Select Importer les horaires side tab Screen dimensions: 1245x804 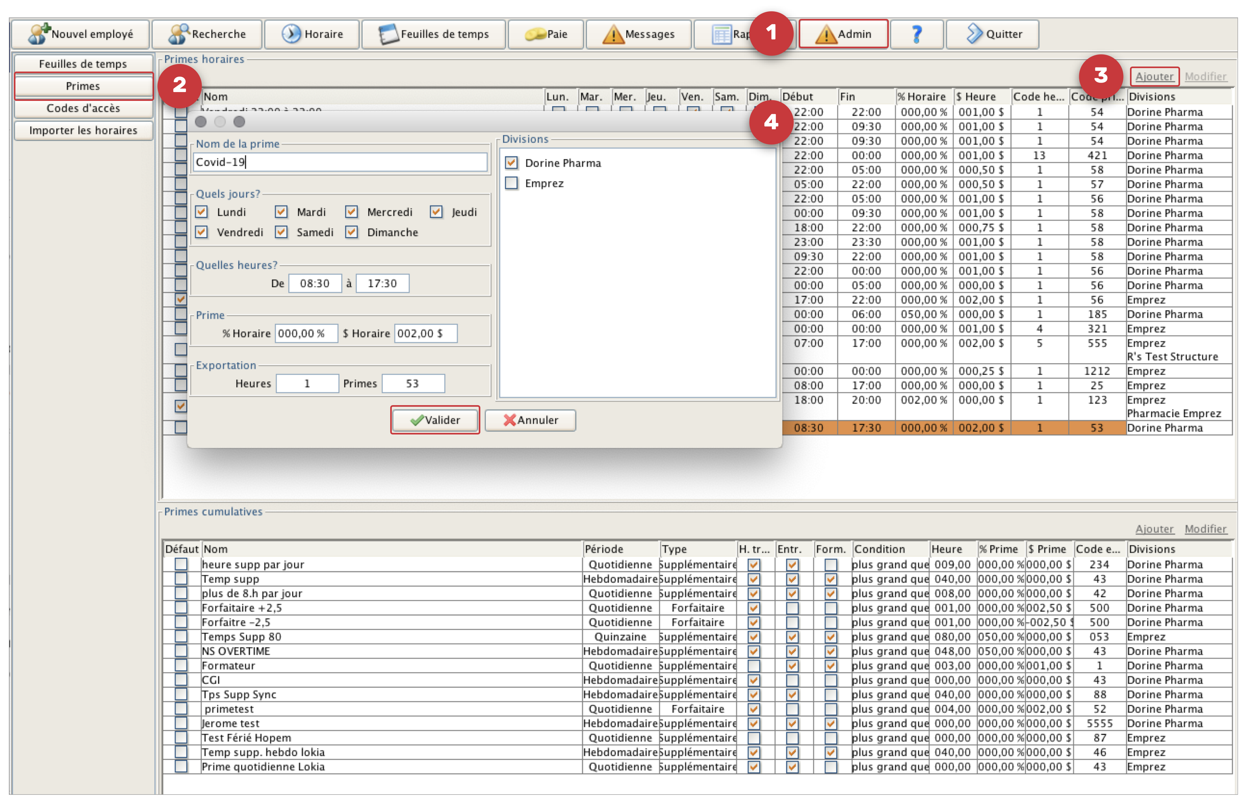[83, 131]
